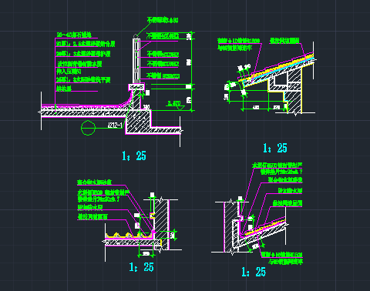Select the railing base plate box
This screenshot has height=291, width=370.
coord(136,87)
